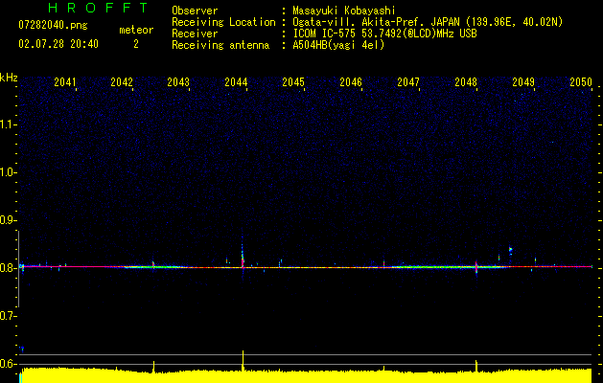Screen dimensions: 603x383
Task: Click the 0.9 kHz frequency label
Action: click(8, 220)
